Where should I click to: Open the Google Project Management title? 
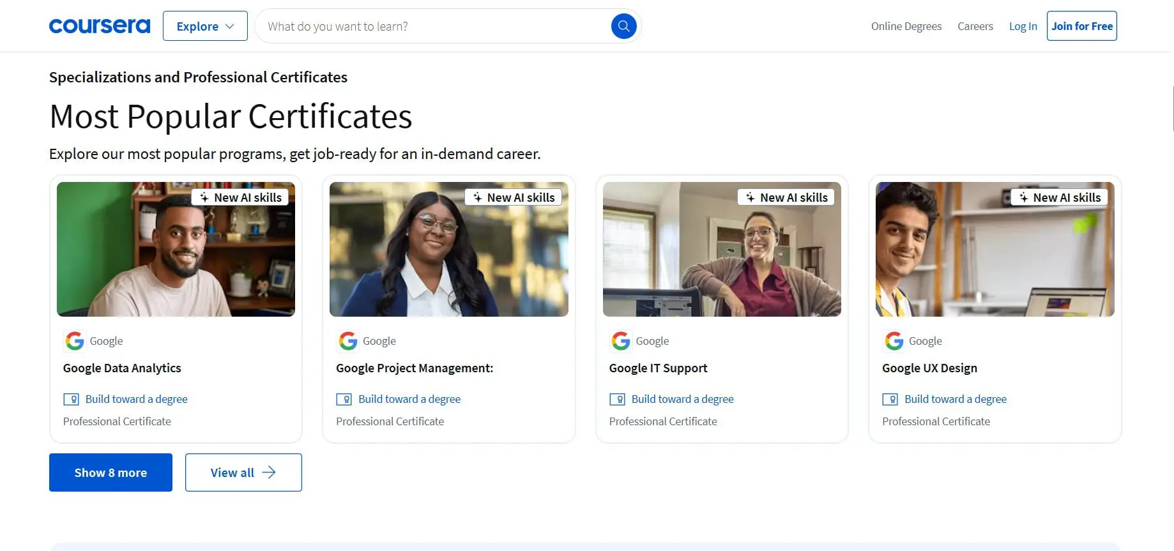click(x=415, y=368)
